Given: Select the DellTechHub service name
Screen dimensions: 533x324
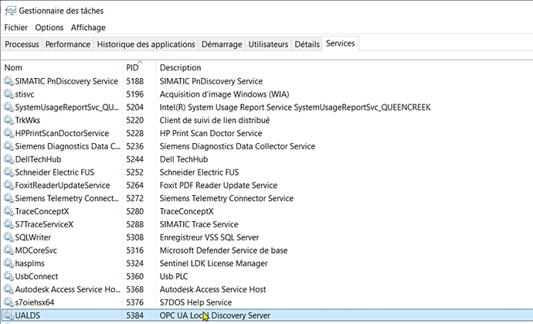Looking at the screenshot, I should [x=38, y=159].
